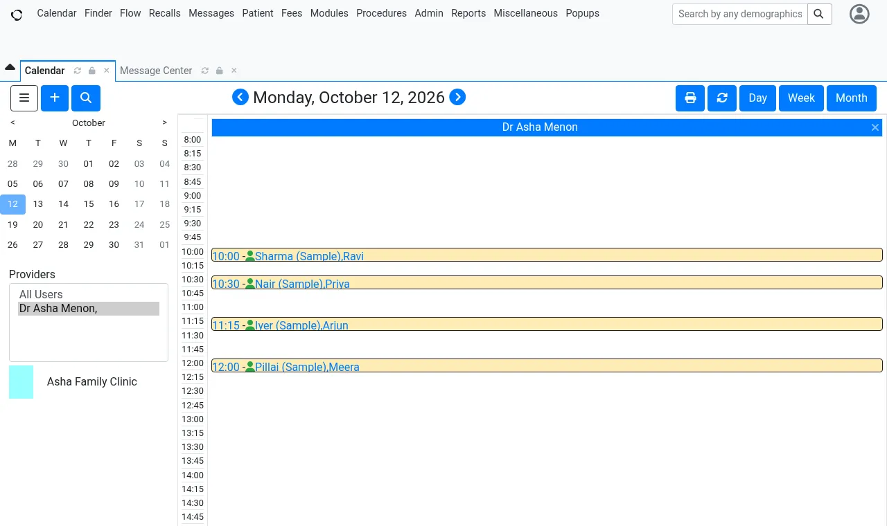Click the 14:45 time slot label
887x526 pixels.
(193, 517)
